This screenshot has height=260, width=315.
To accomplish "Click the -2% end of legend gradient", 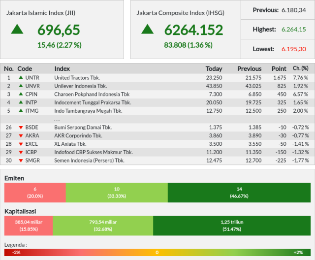I will pyautogui.click(x=16, y=253).
